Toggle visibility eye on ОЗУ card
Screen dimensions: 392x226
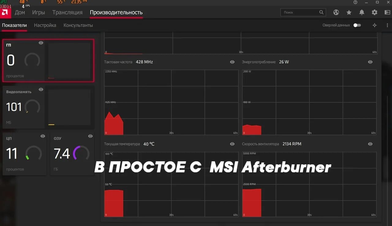point(90,136)
